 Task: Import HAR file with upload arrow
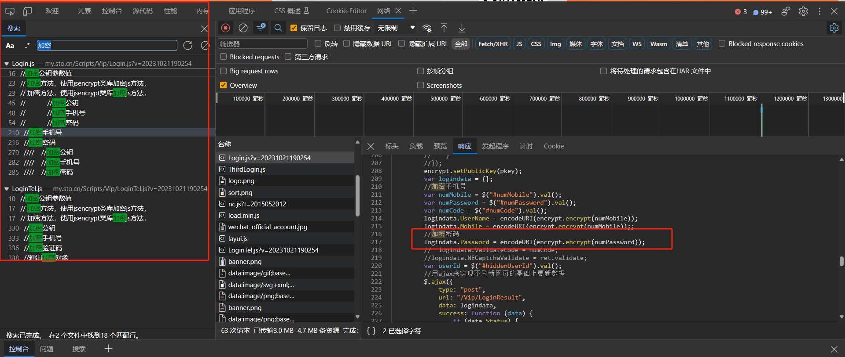tap(444, 28)
